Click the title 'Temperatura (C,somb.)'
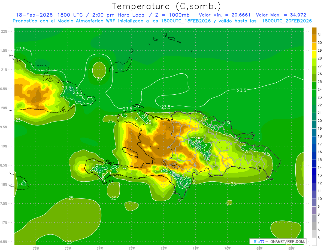 [x=166, y=7]
